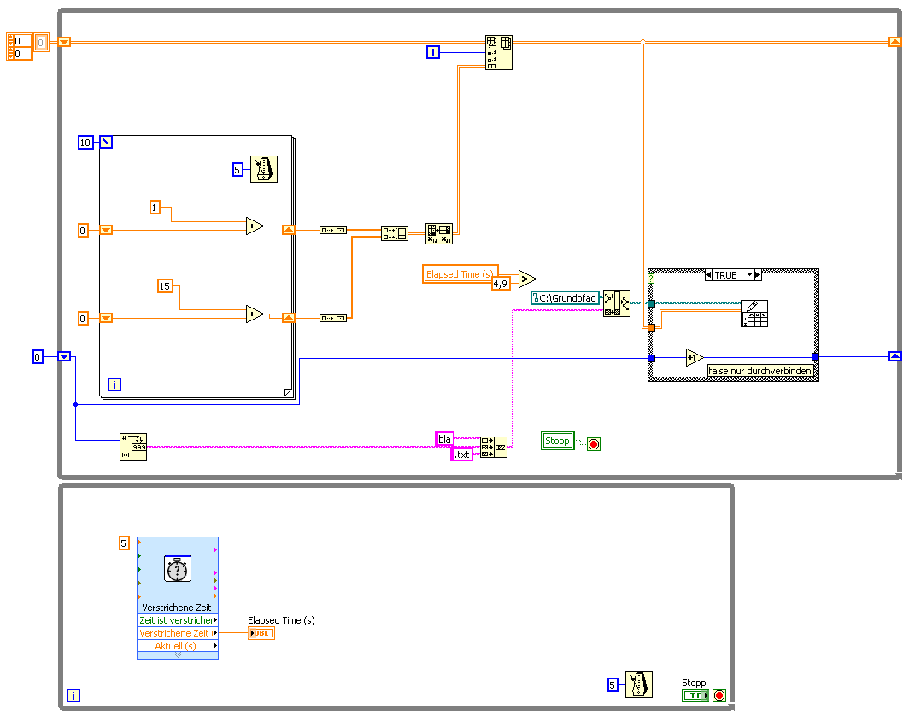
Task: Select the green Stopp local variable
Action: coord(558,441)
